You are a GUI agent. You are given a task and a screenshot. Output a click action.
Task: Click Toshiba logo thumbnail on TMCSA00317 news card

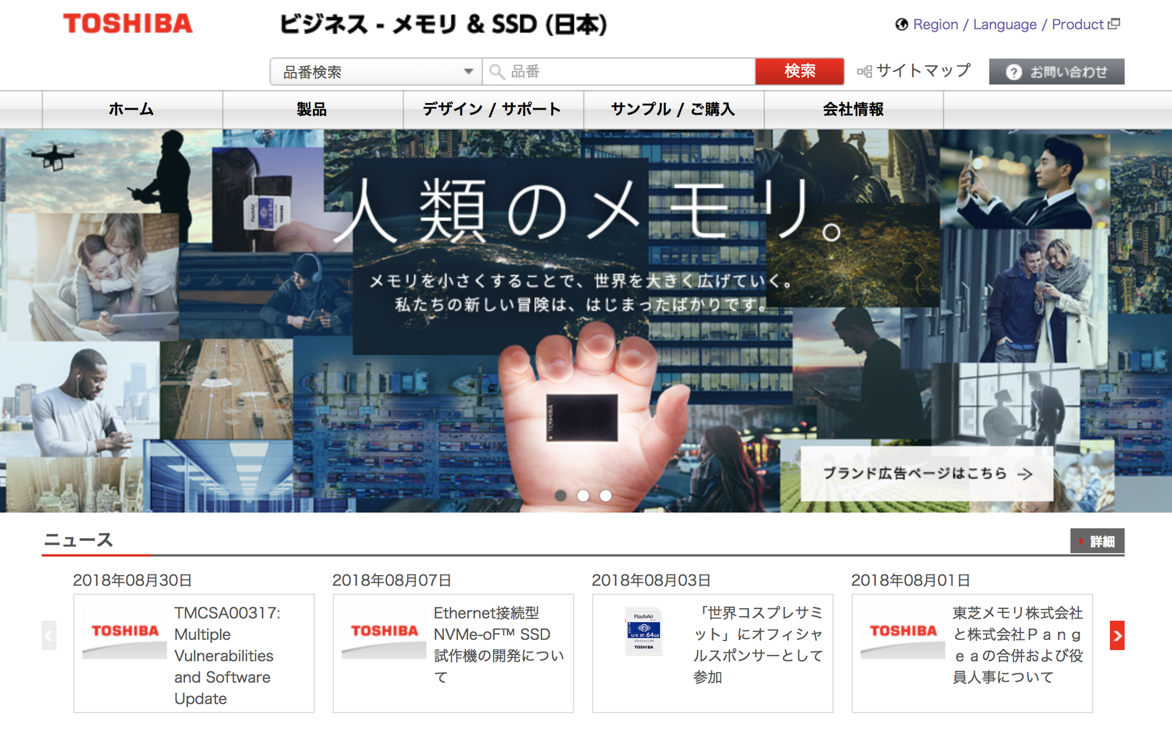[125, 632]
